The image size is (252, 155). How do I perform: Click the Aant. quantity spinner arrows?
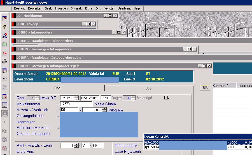[77, 146]
